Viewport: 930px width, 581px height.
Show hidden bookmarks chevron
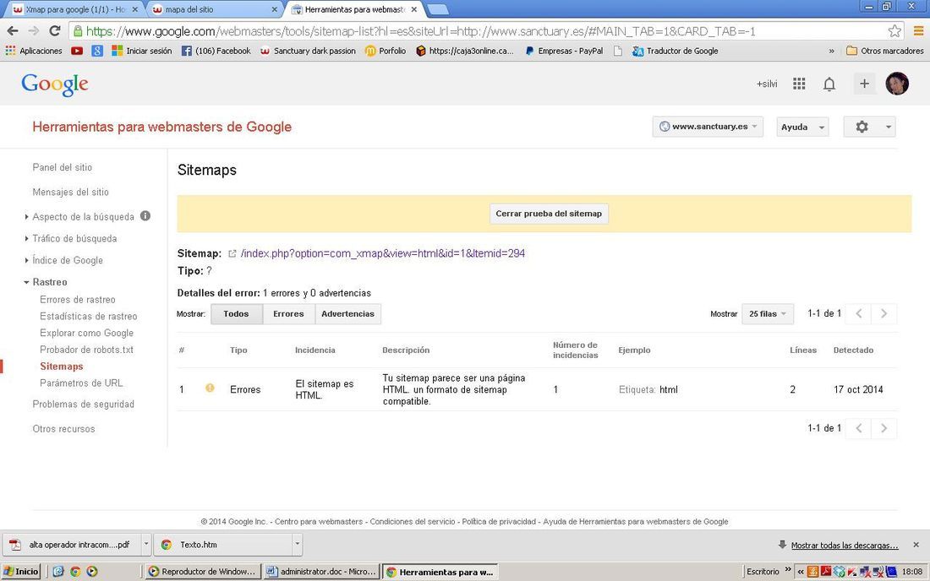tap(831, 51)
